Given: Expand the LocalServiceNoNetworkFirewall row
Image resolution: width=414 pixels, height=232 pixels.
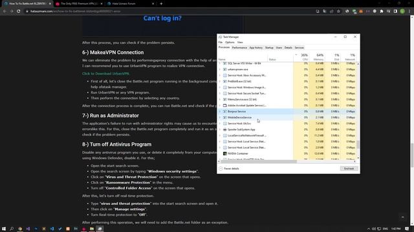Looking at the screenshot, I should point(220,135).
